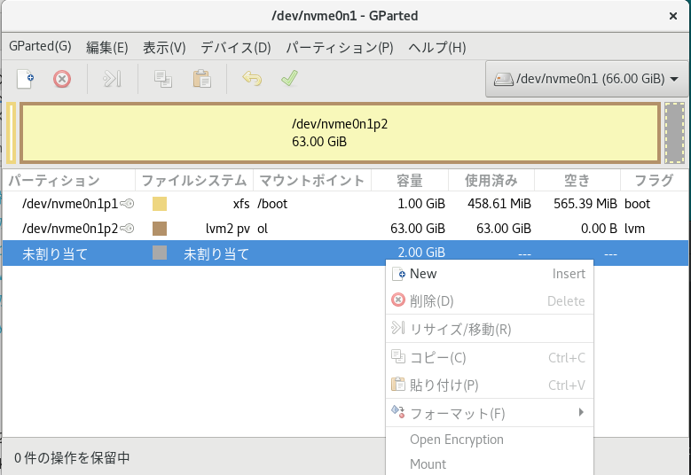The height and width of the screenshot is (475, 691).
Task: Click the yellow undo arrow icon
Action: (252, 79)
